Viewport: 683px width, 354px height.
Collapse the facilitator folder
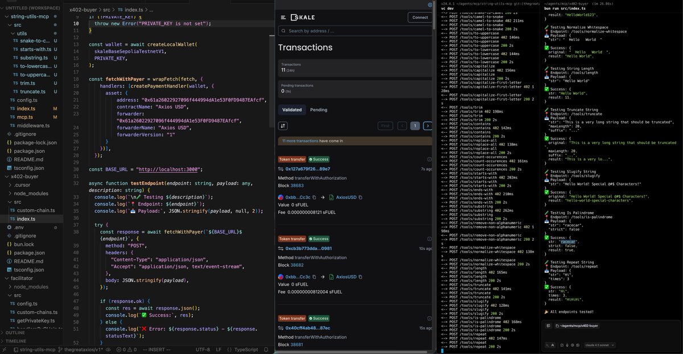22,278
